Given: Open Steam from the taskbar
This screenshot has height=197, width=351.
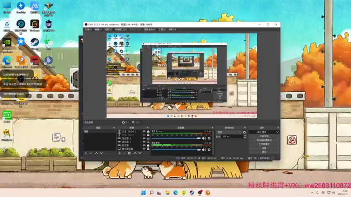Looking at the screenshot, I should click(x=192, y=193).
